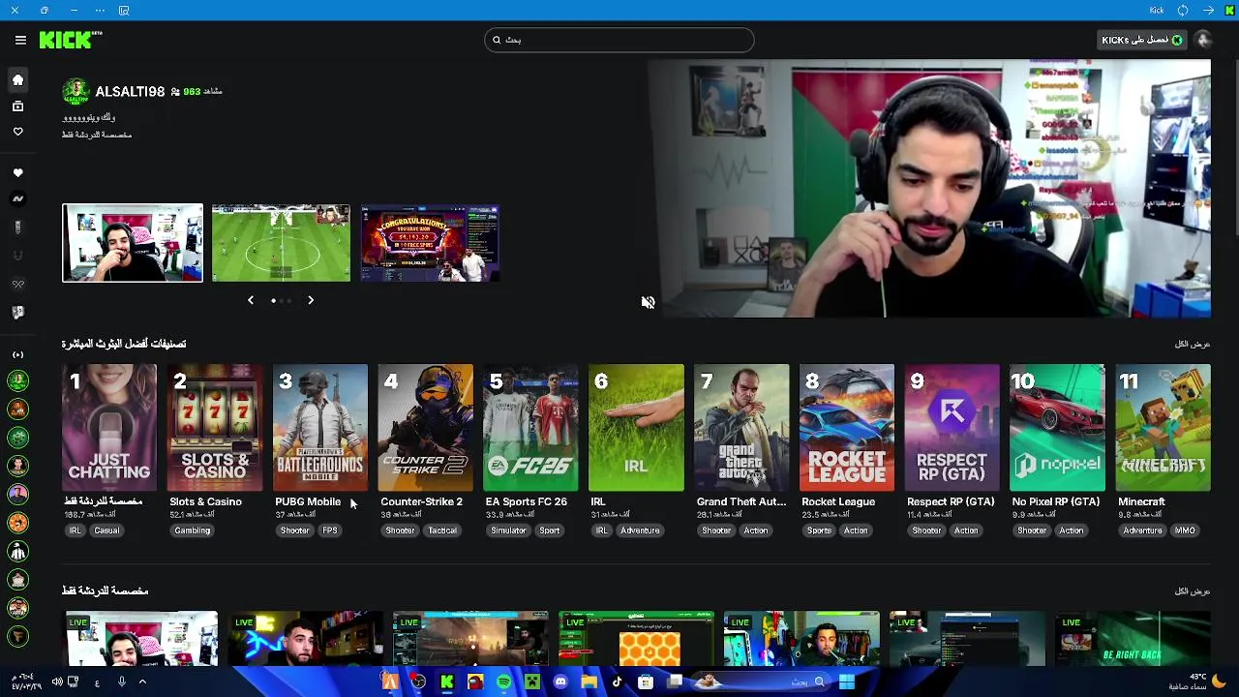The height and width of the screenshot is (697, 1239).
Task: Click the Rocket League title text
Action: tap(838, 501)
